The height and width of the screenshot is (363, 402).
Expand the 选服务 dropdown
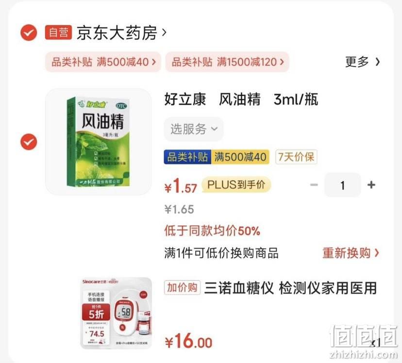tap(194, 129)
